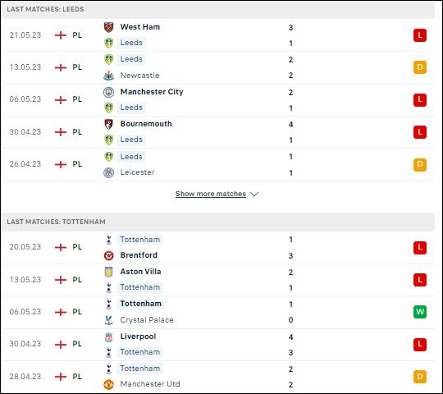
Task: Click the Aston Villa club crest
Action: (x=109, y=272)
